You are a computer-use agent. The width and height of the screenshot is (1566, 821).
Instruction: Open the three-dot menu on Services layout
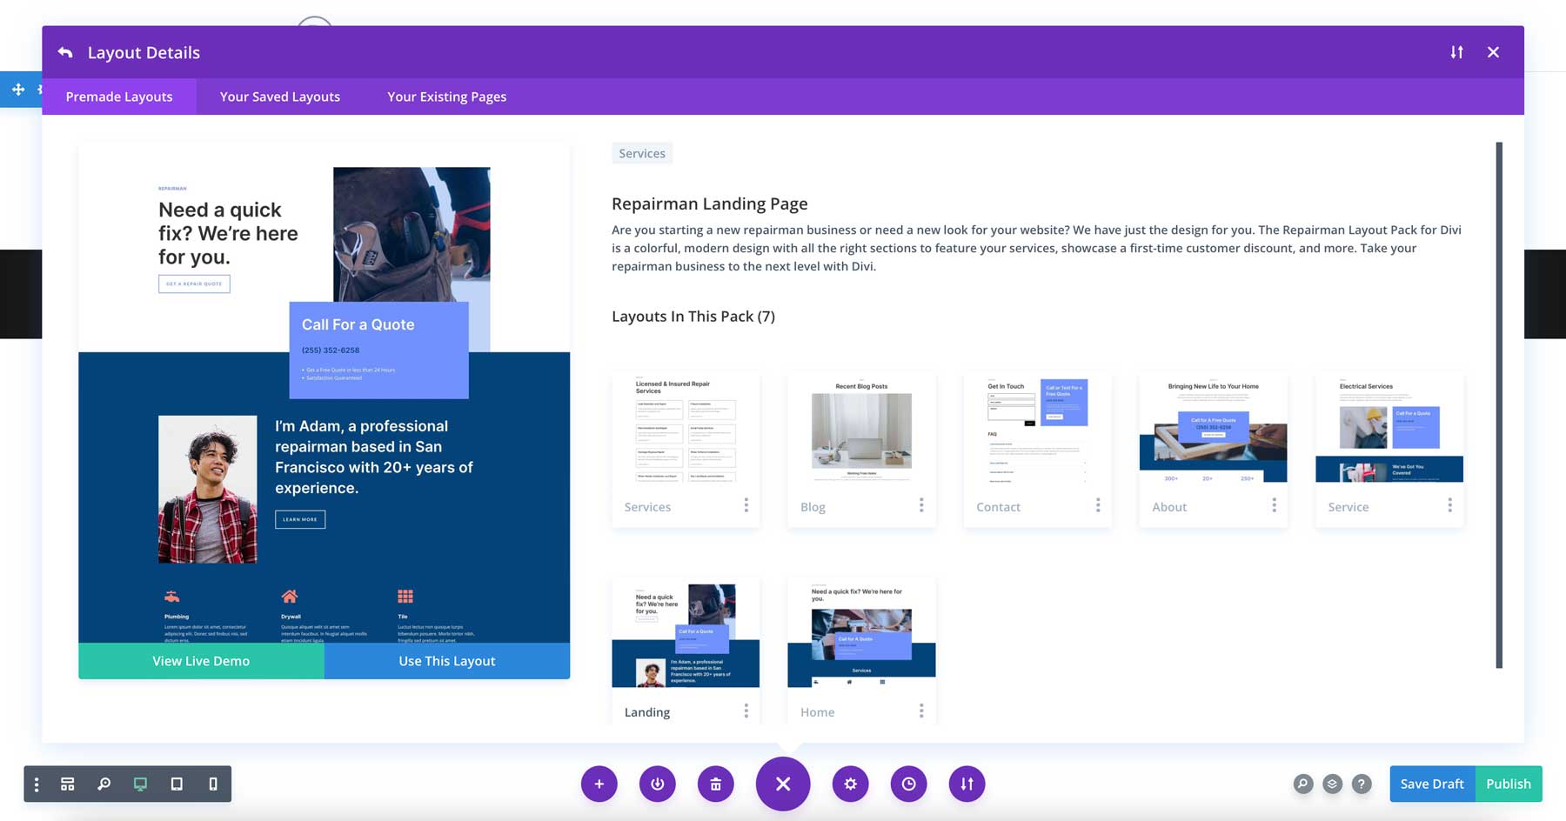[746, 505]
